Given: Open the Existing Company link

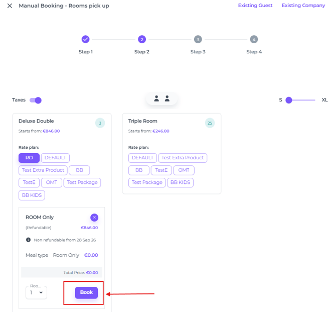Looking at the screenshot, I should tap(303, 6).
